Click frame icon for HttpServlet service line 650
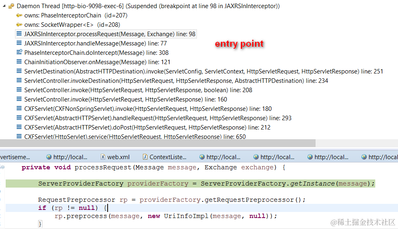This screenshot has height=229, width=398. [x=19, y=136]
